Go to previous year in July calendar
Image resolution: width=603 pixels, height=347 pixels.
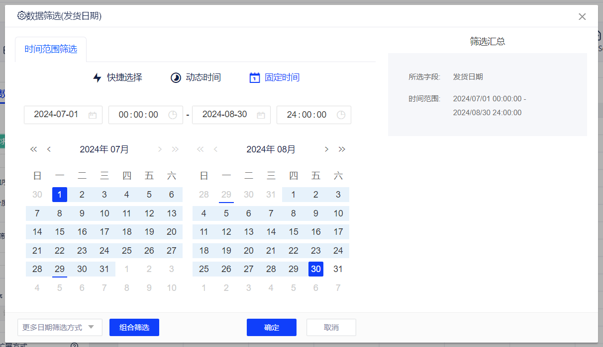[34, 149]
